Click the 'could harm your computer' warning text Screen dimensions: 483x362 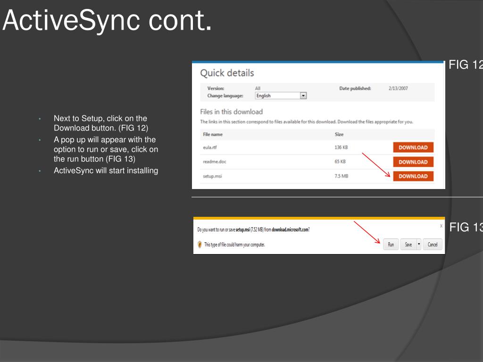(234, 245)
